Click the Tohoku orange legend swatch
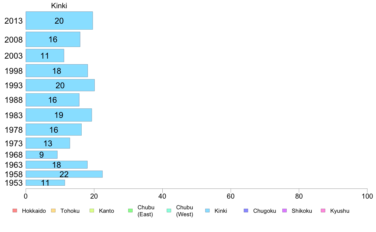Viewport: 376px width, 232px height. click(53, 211)
